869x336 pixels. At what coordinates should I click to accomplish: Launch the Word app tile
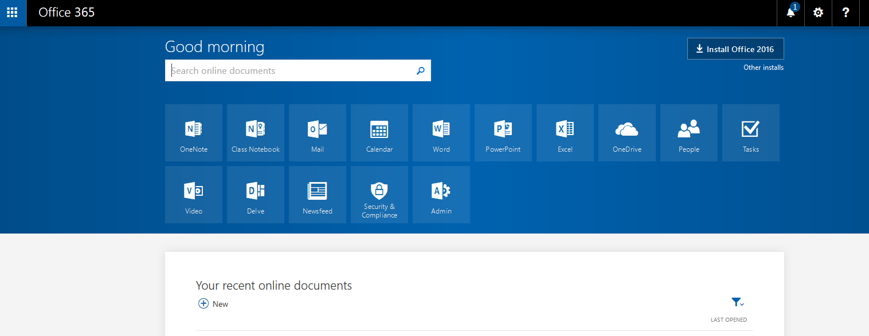click(441, 133)
